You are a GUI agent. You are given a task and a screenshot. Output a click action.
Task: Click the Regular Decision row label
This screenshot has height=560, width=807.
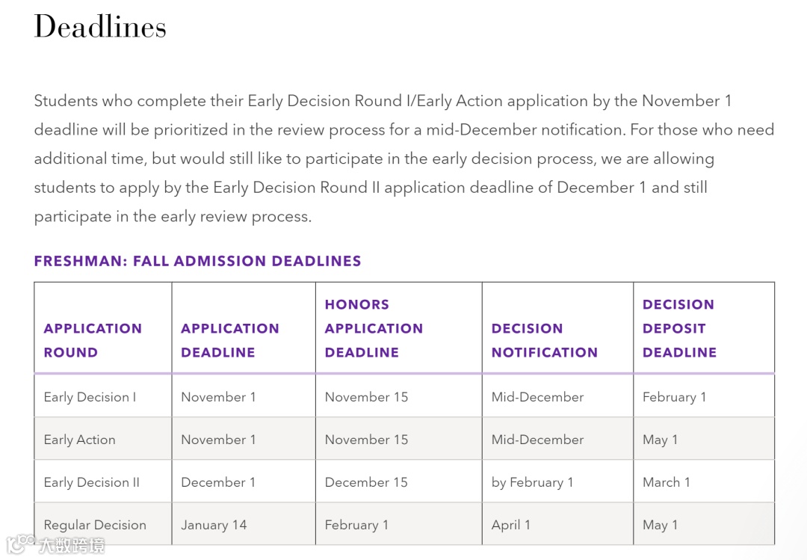[95, 525]
